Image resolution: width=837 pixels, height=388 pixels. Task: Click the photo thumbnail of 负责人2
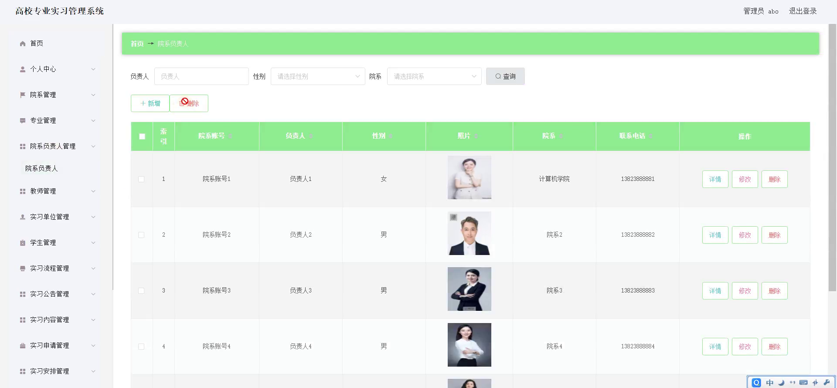470,233
